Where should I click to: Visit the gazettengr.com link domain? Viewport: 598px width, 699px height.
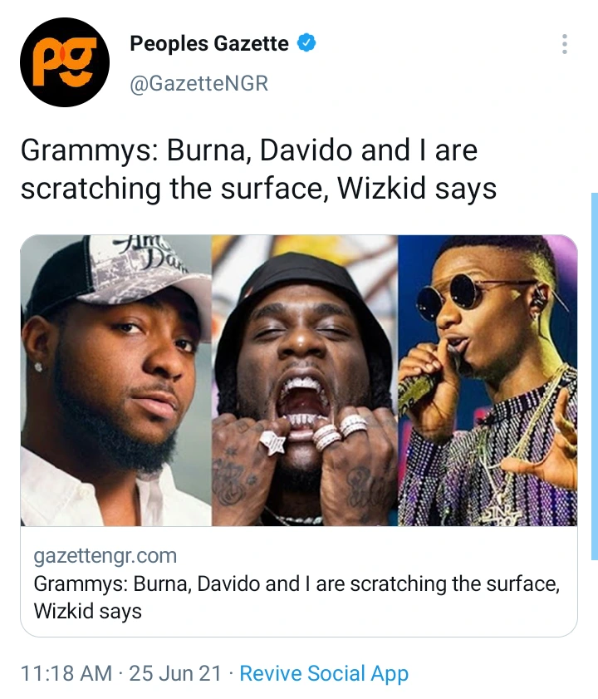click(105, 555)
